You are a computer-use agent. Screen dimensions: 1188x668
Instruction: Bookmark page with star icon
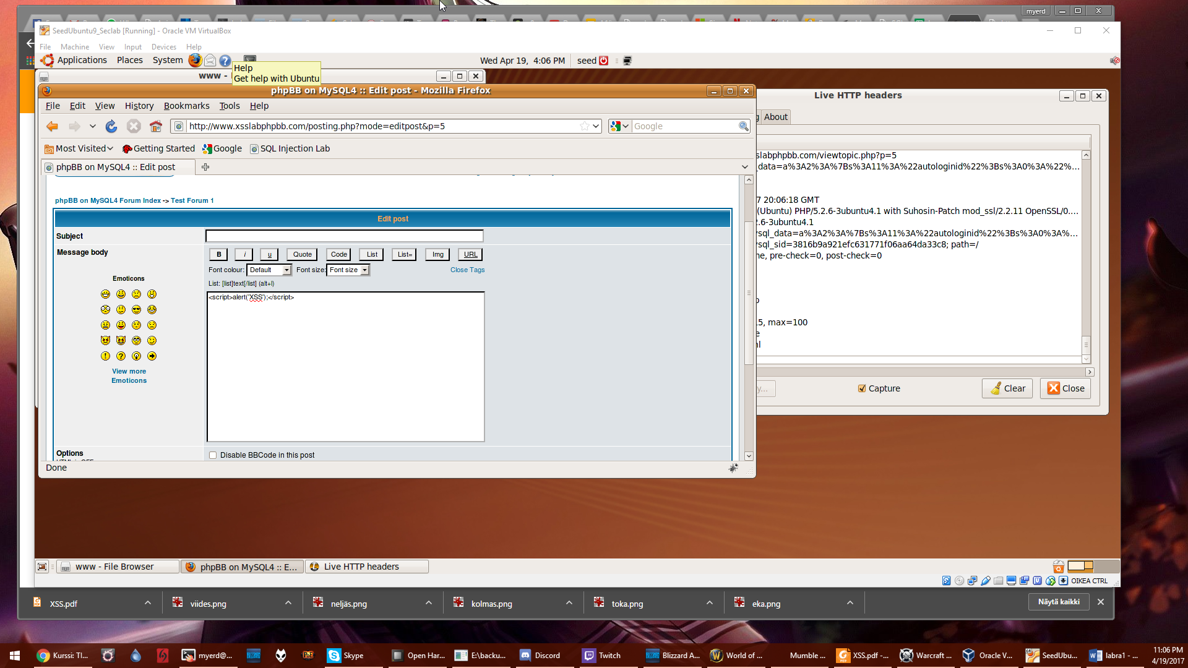coord(584,126)
